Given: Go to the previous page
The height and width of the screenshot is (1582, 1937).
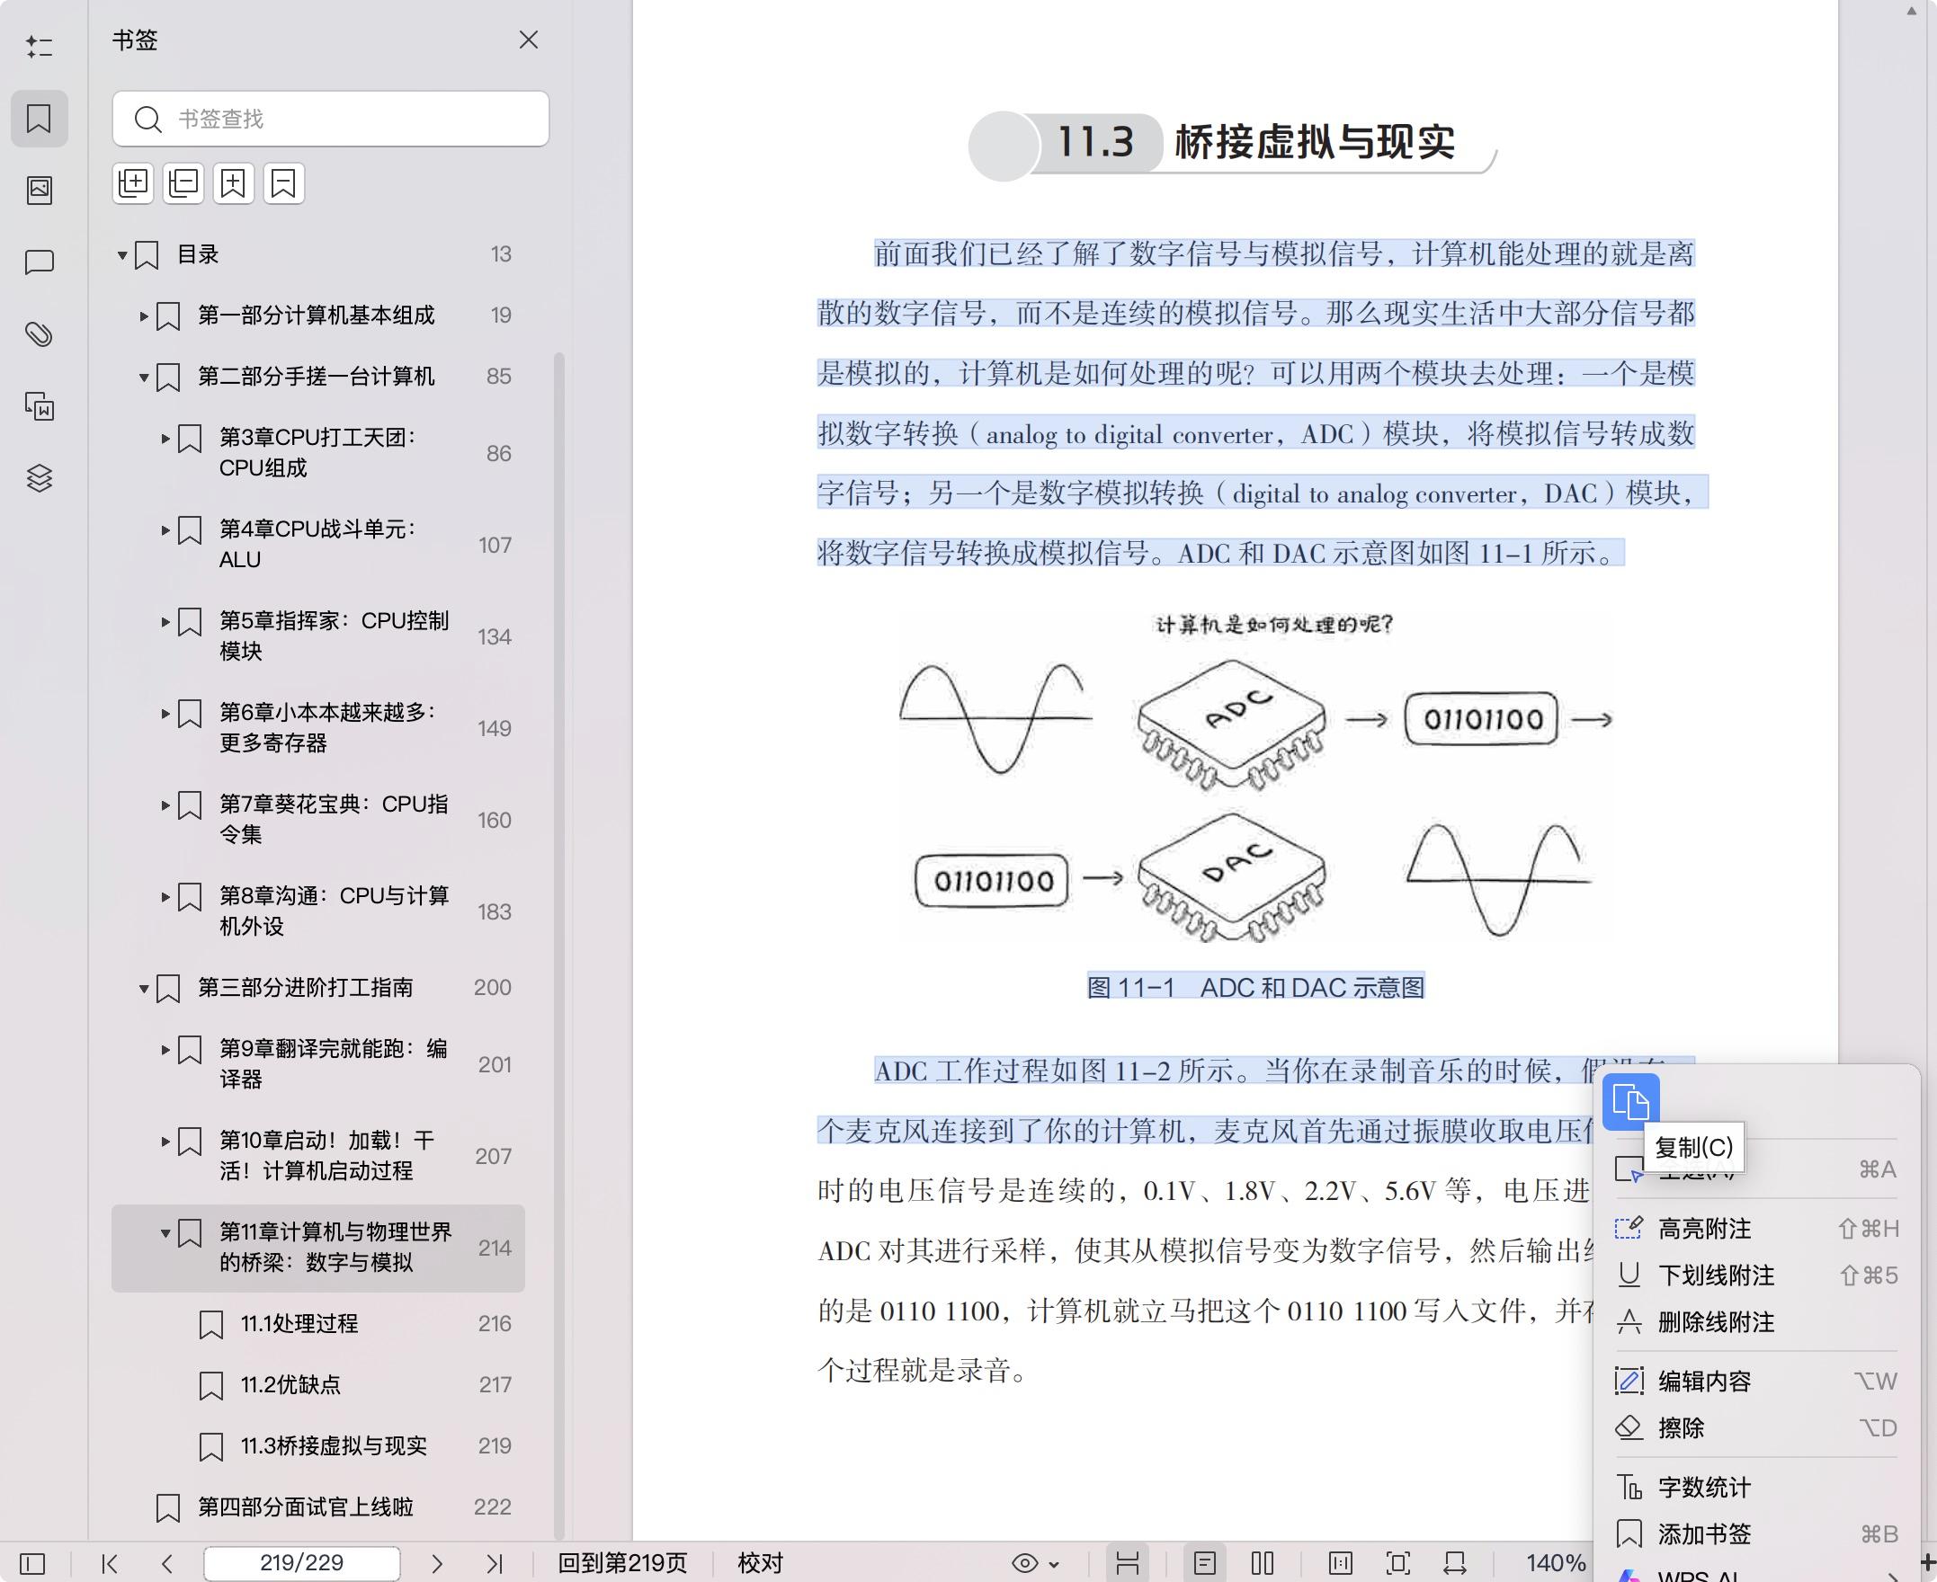Looking at the screenshot, I should (166, 1564).
